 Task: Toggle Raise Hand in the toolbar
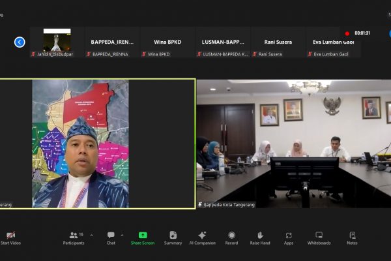click(x=259, y=236)
